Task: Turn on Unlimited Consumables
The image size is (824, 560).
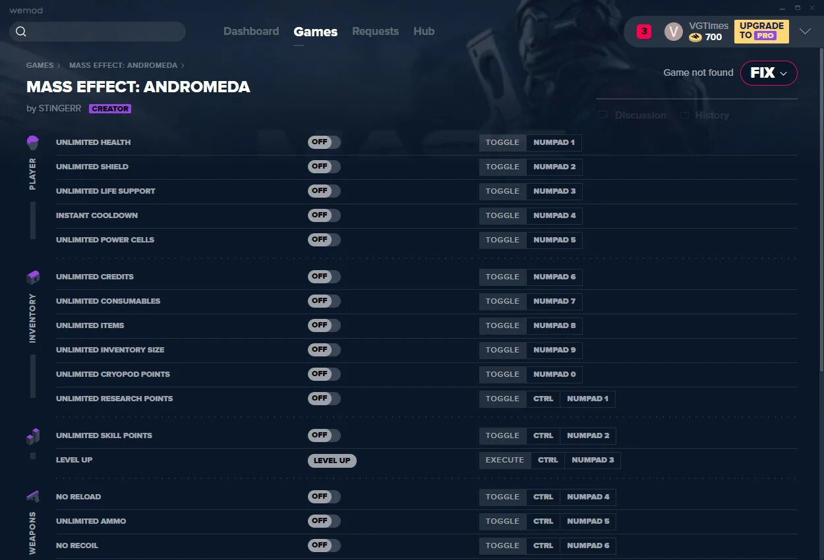Action: 324,301
